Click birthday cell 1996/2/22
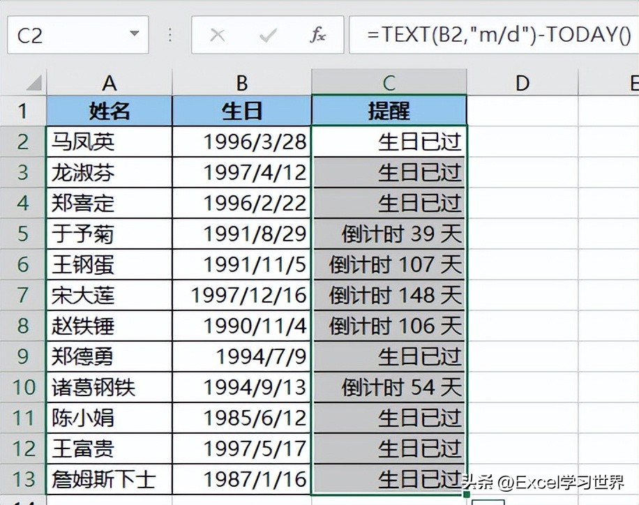Viewport: 639px width, 505px height. pos(241,202)
